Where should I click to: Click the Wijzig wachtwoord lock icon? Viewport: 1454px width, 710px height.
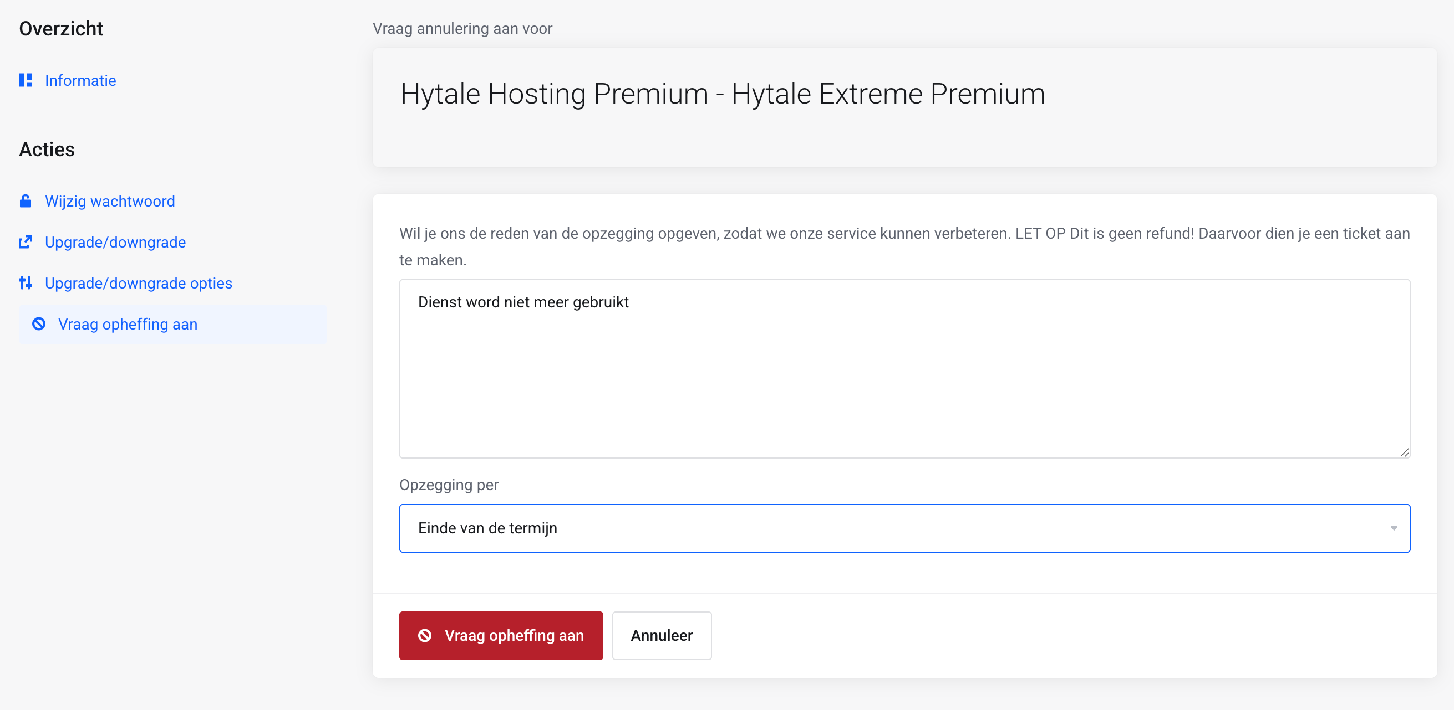(x=26, y=201)
